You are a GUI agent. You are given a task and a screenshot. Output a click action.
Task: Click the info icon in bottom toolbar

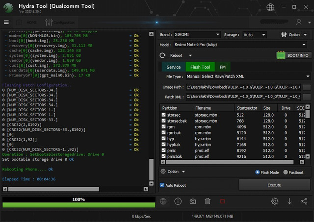tap(178, 201)
